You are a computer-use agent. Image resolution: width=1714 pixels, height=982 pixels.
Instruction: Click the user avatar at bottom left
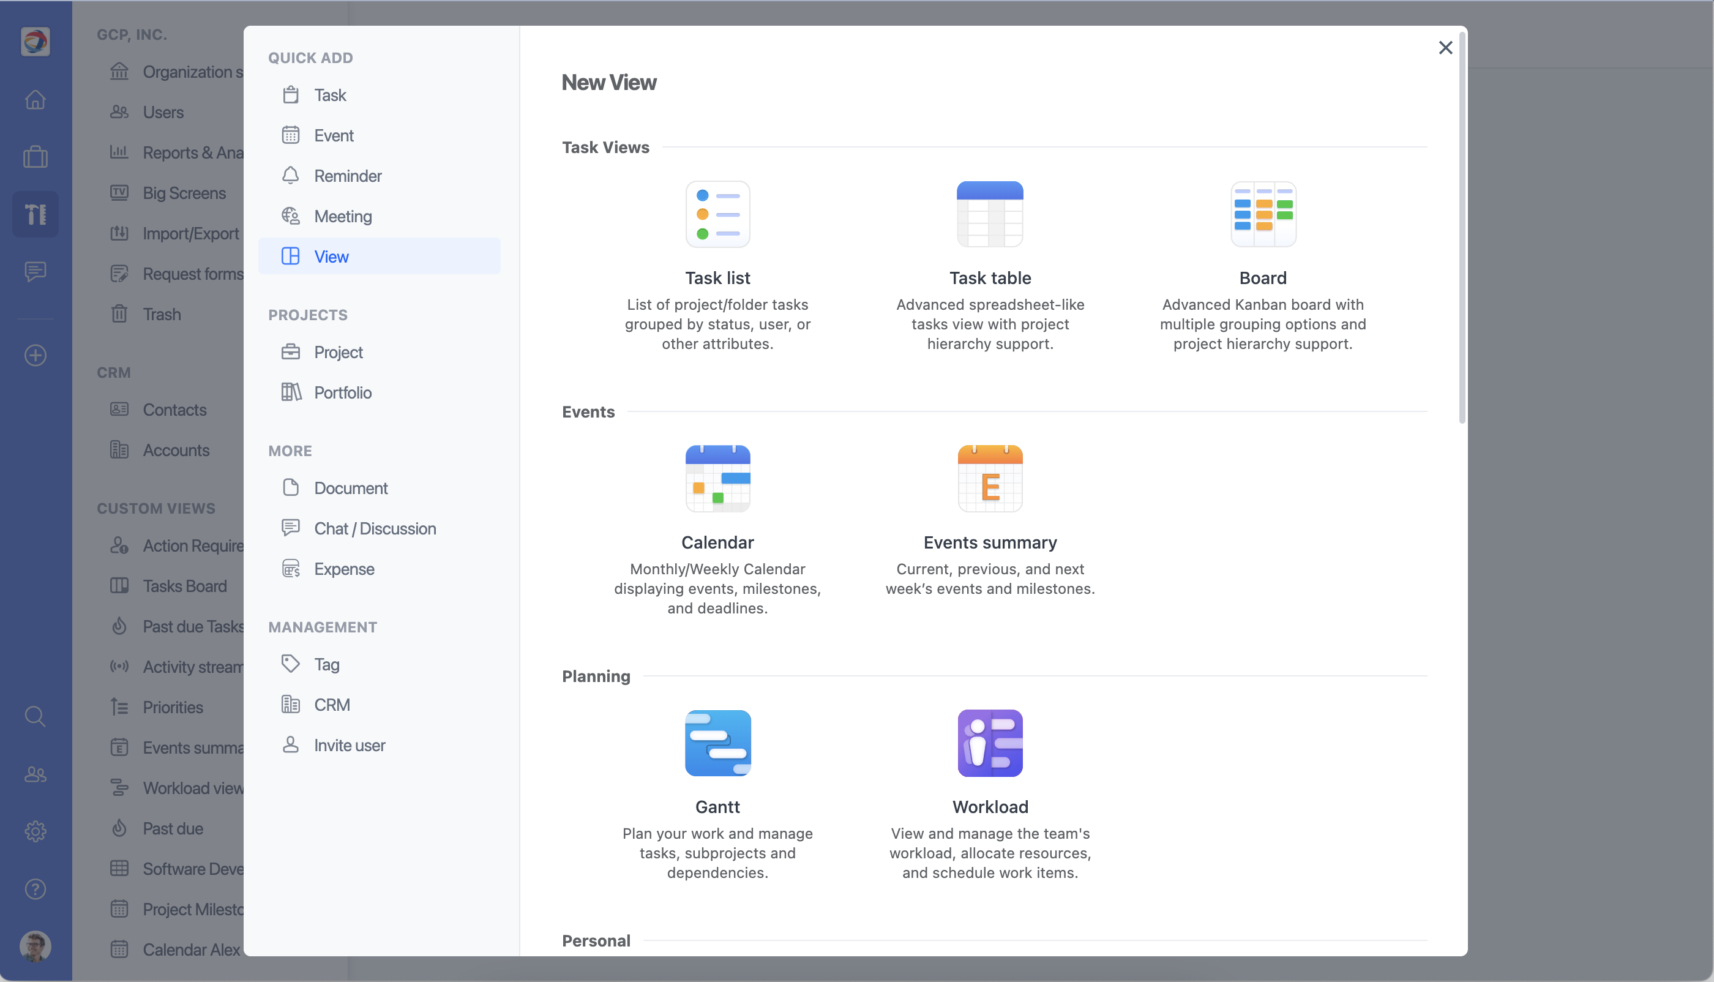click(35, 946)
